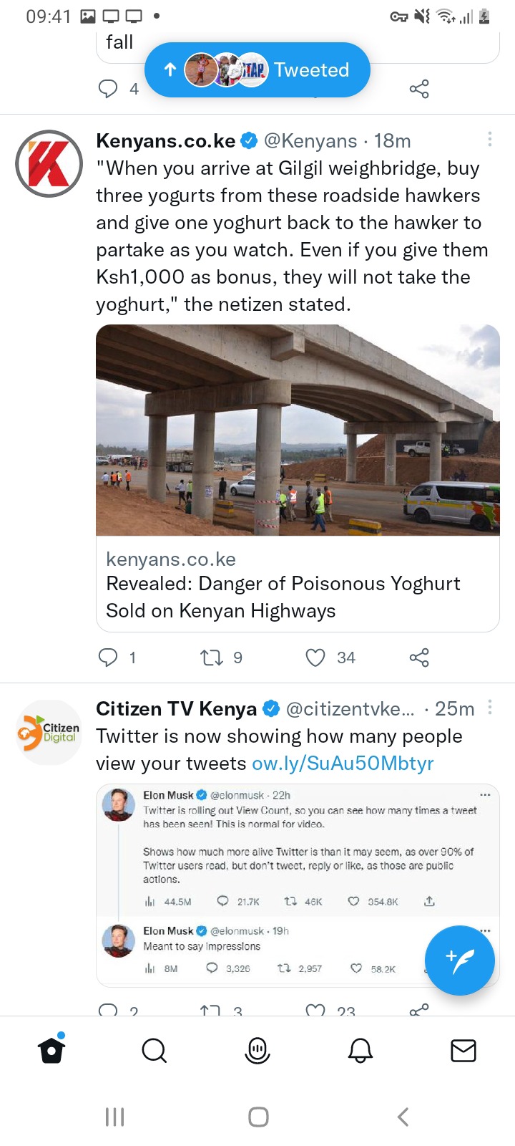515x1146 pixels.
Task: Open the Notifications bell icon
Action: 360,1051
